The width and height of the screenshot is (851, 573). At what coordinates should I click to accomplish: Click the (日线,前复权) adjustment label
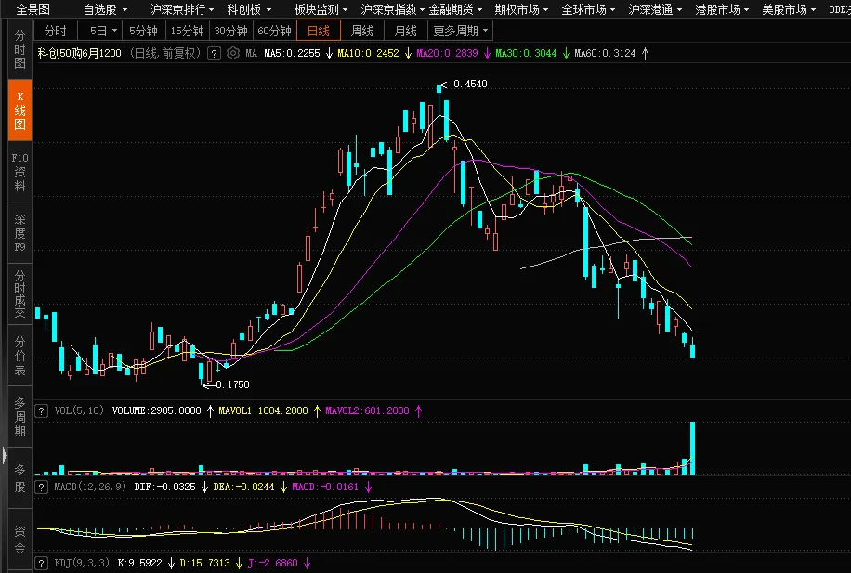[165, 53]
